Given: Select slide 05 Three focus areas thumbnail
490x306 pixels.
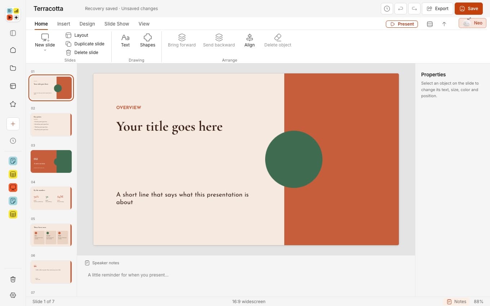Looking at the screenshot, I should click(x=51, y=235).
